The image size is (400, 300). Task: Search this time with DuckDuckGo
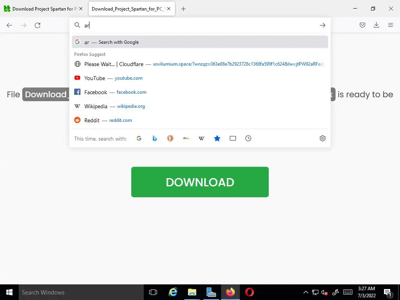[x=170, y=138]
